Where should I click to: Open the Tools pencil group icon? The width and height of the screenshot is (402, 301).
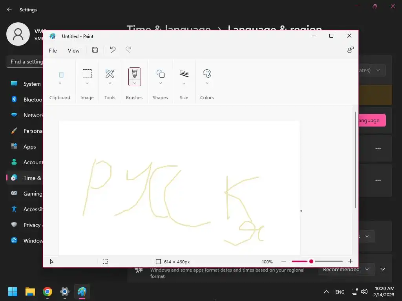tap(110, 74)
